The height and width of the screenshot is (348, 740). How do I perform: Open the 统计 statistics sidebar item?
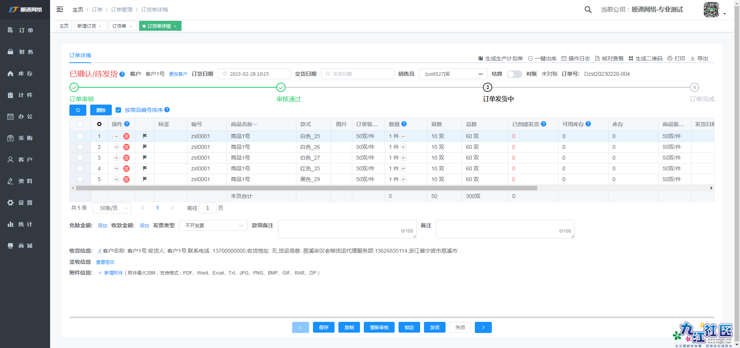point(25,224)
